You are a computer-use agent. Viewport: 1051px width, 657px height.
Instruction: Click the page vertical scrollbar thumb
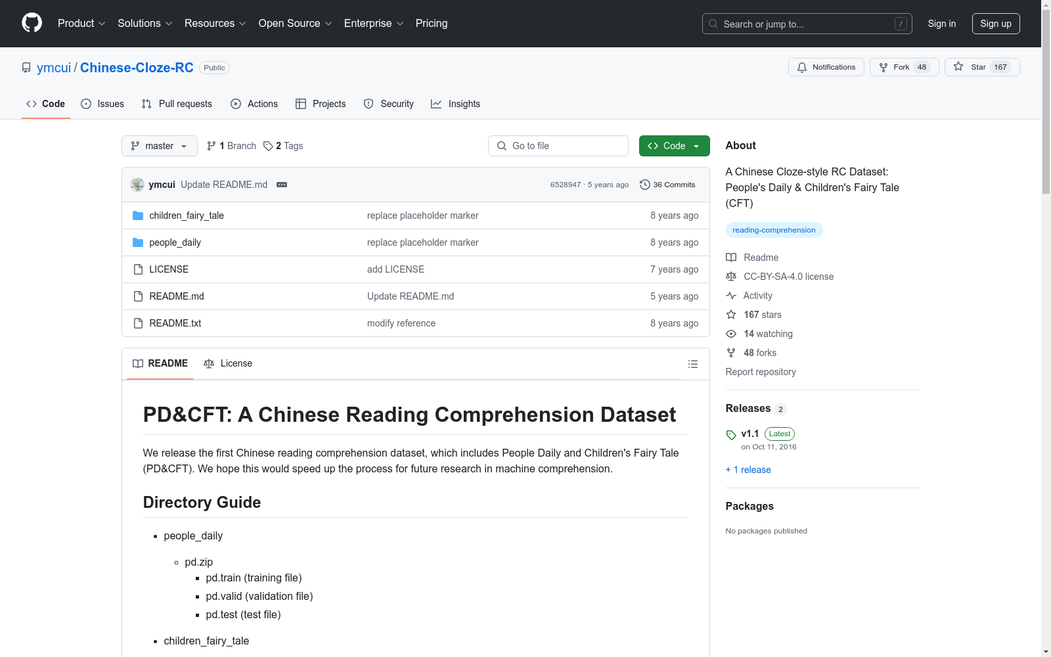(x=1046, y=102)
